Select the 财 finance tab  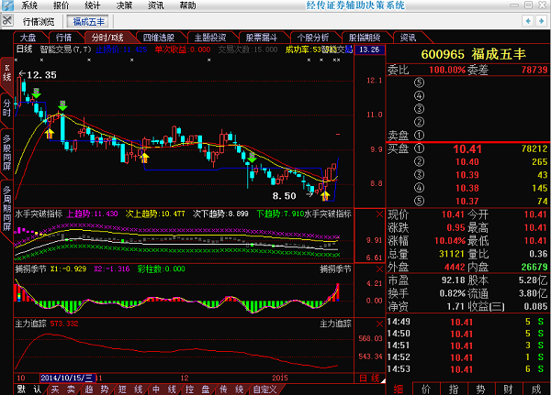pos(508,389)
